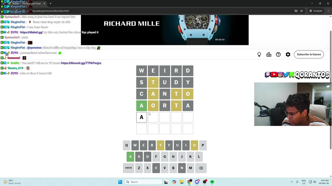332x186 pixels.
Task: Open the dialed.gg link in chat
Action: coord(31,32)
